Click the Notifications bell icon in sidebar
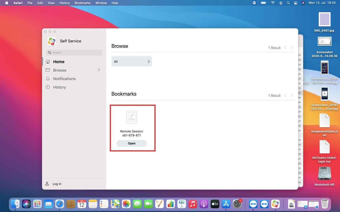This screenshot has width=340, height=212. click(x=48, y=79)
